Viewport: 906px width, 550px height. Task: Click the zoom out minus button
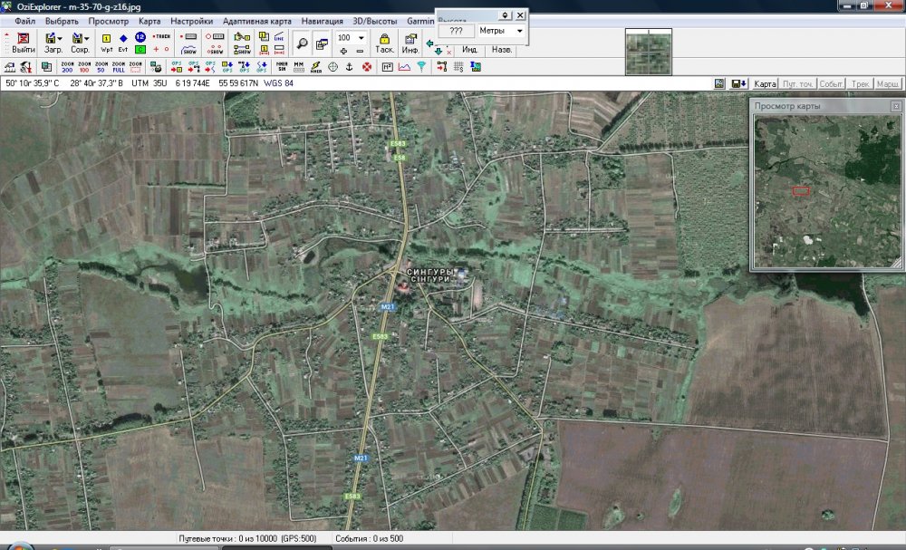click(360, 51)
